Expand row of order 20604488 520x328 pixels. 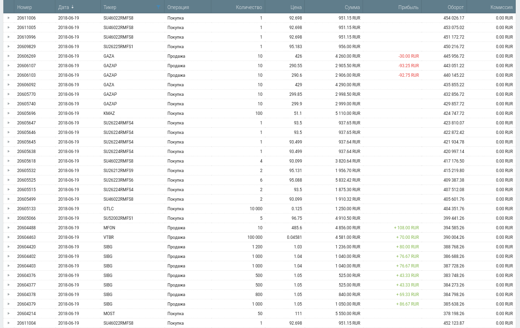[9, 228]
